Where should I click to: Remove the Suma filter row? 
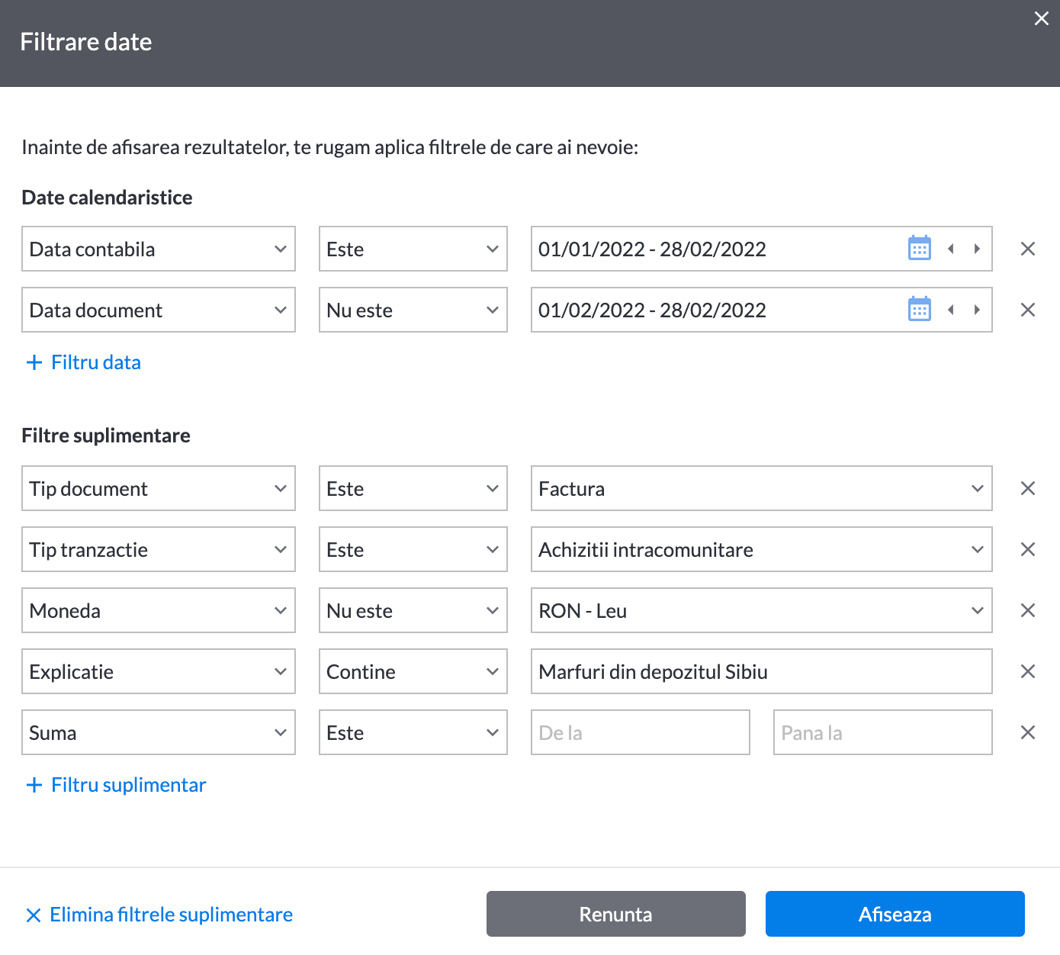pyautogui.click(x=1028, y=732)
